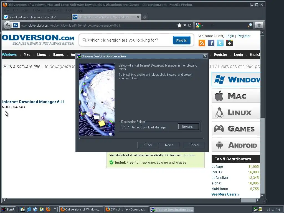
Task: Click the OV site identity icon in address bar
Action: click(x=16, y=25)
